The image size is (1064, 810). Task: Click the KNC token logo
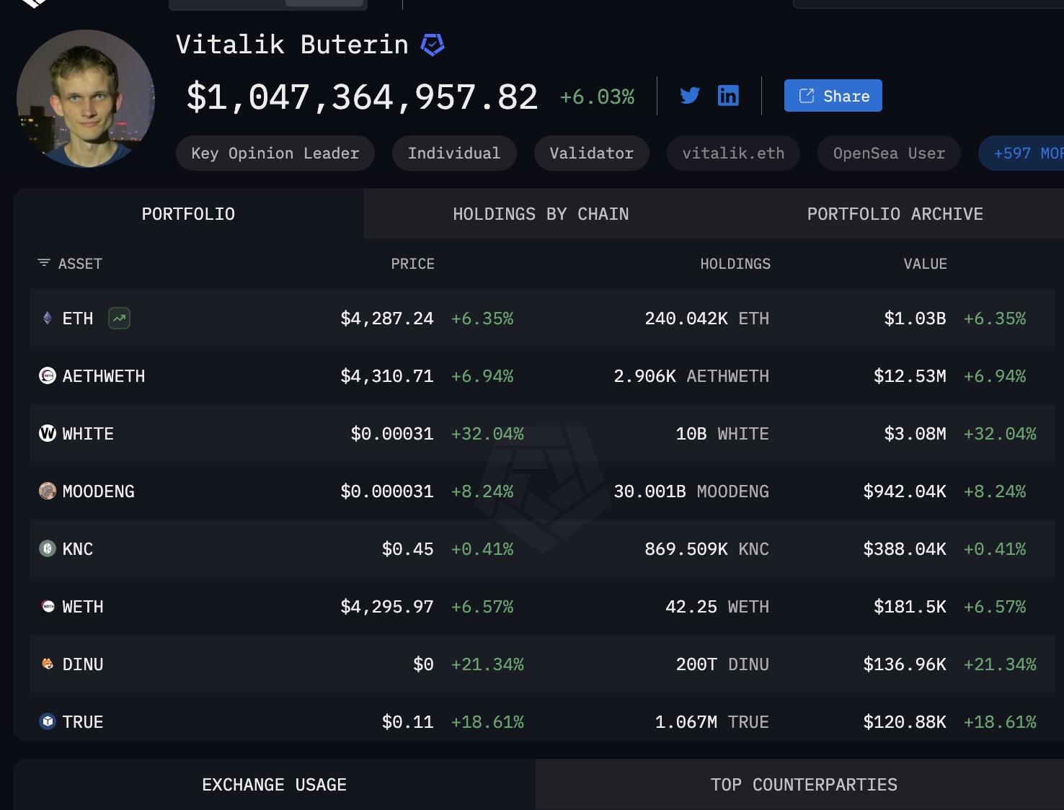pos(48,548)
